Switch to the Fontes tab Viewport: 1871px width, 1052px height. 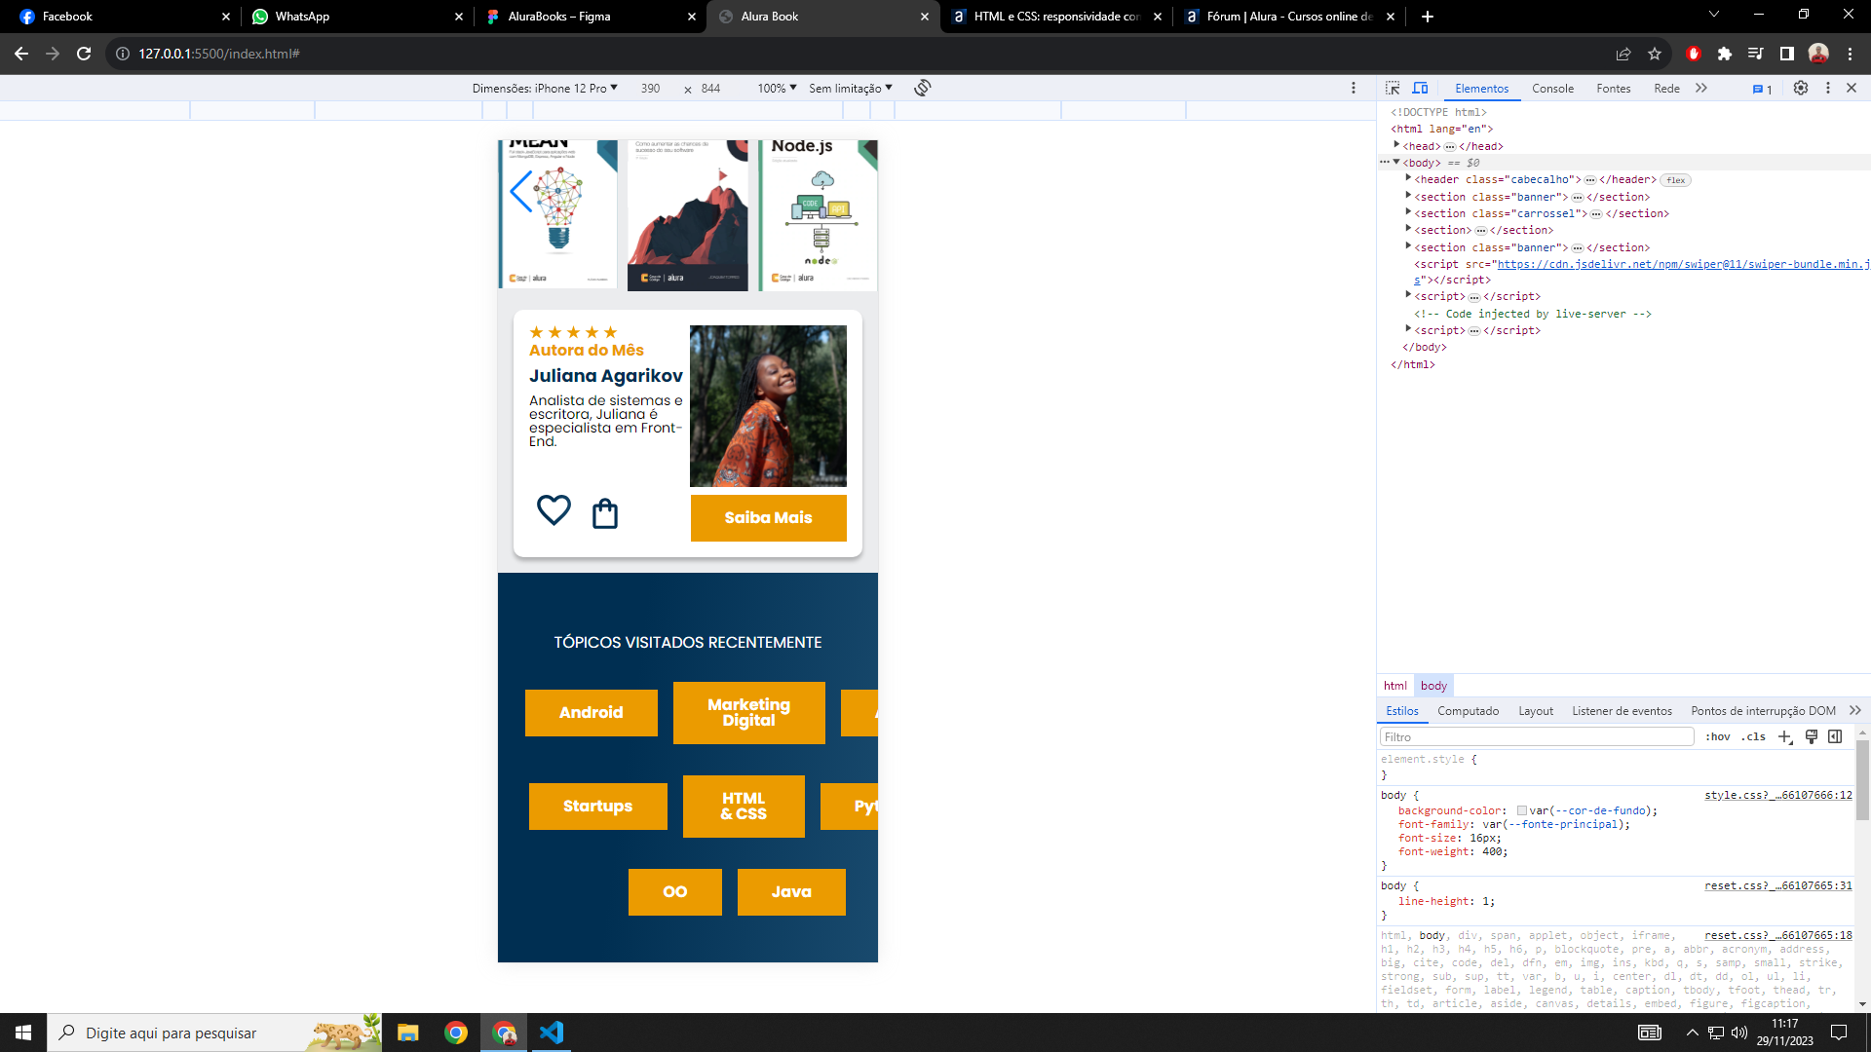1613,89
